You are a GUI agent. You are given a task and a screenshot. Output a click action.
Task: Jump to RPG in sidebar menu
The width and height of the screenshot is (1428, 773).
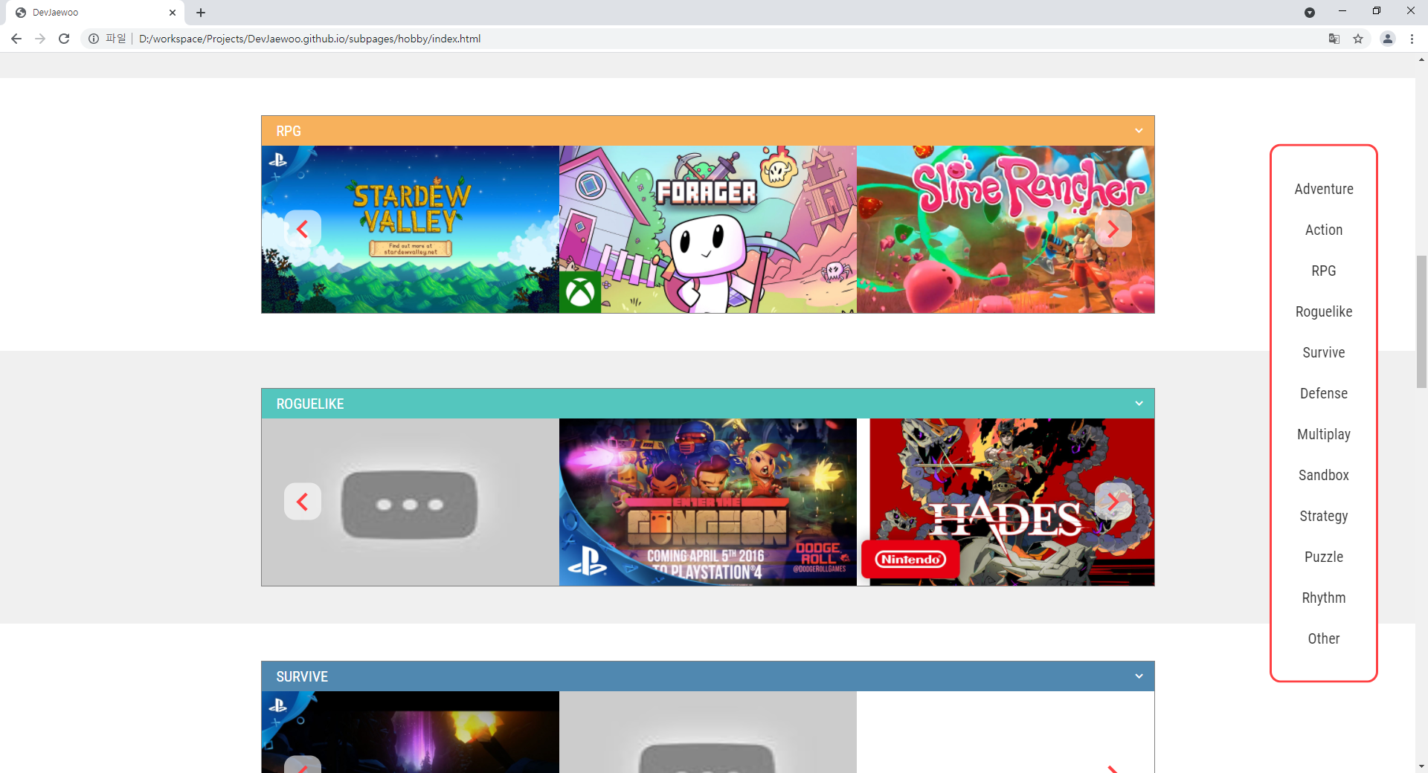pyautogui.click(x=1324, y=271)
